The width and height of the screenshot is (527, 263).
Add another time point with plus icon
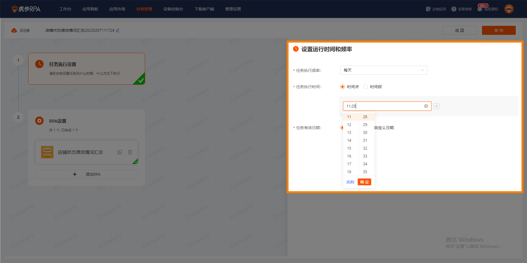point(436,106)
